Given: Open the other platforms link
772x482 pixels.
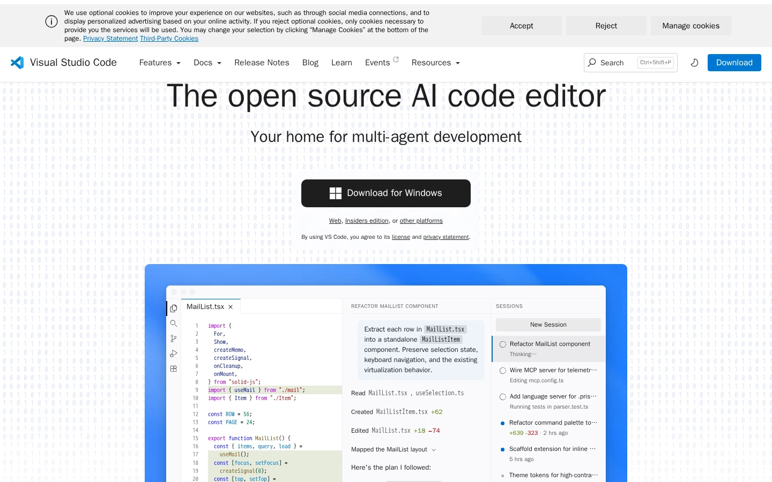Looking at the screenshot, I should click(x=421, y=221).
